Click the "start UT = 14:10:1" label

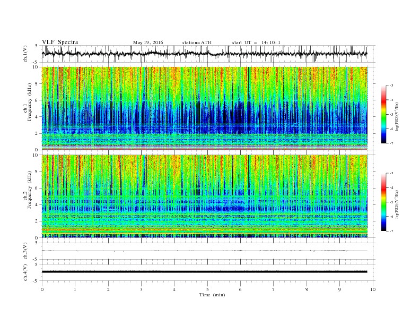click(256, 42)
